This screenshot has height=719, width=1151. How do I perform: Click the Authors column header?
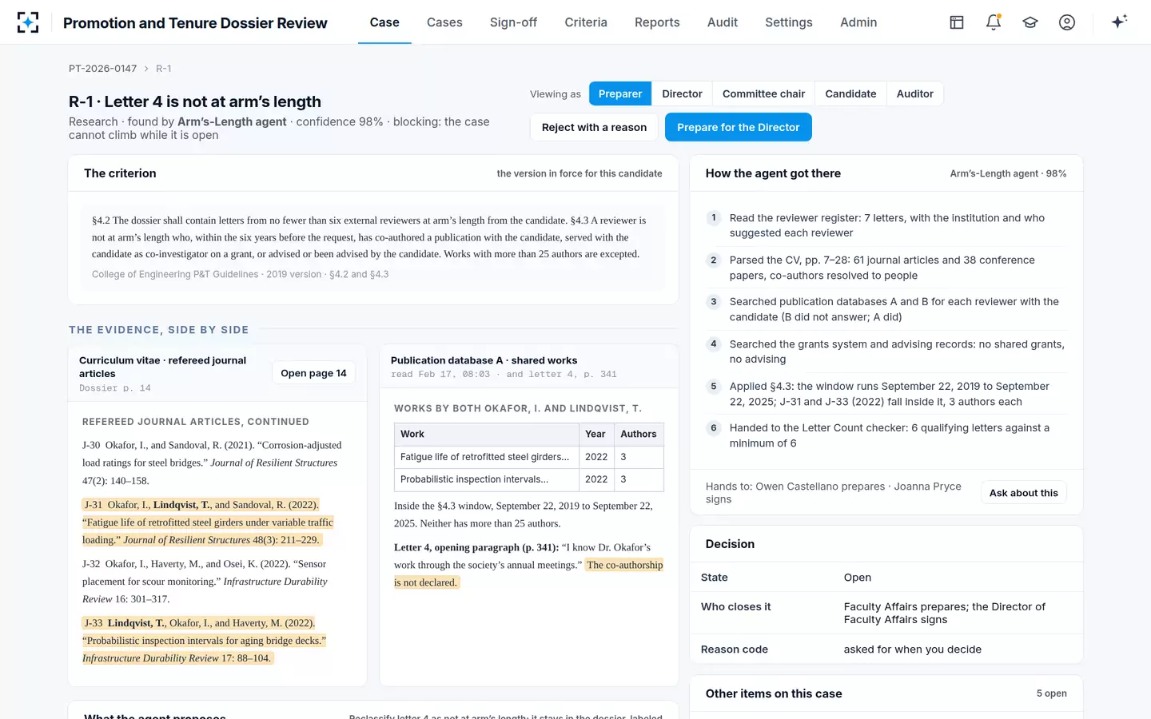[x=639, y=434]
